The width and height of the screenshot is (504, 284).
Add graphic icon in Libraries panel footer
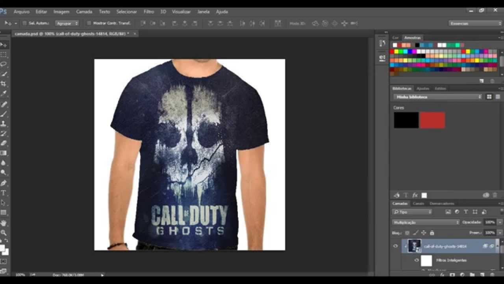click(x=397, y=195)
